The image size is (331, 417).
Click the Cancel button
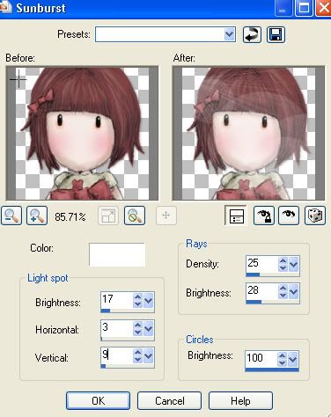[169, 400]
